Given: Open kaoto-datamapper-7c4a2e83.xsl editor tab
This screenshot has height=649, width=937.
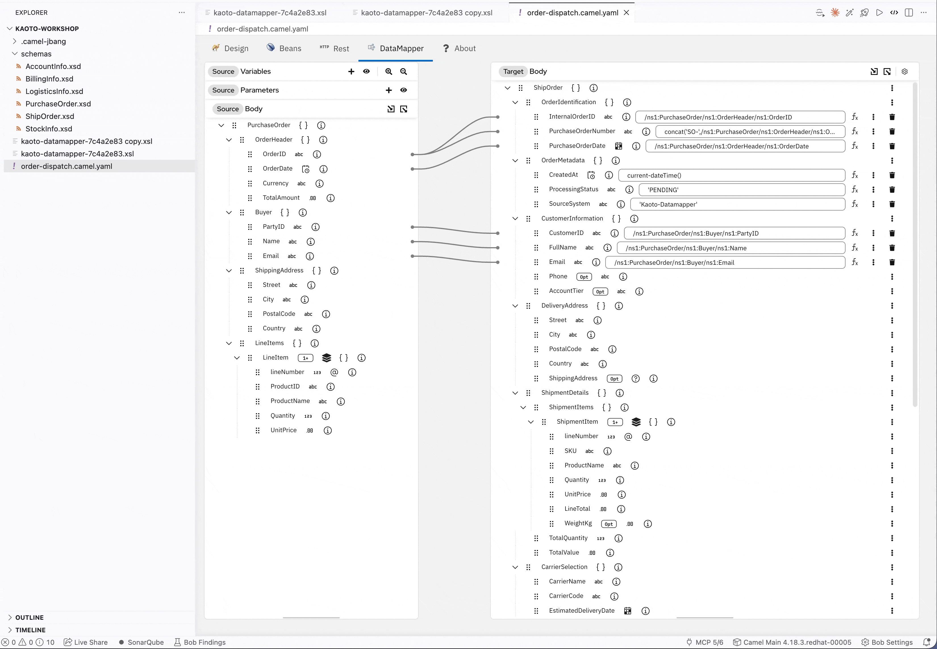Looking at the screenshot, I should [x=270, y=12].
